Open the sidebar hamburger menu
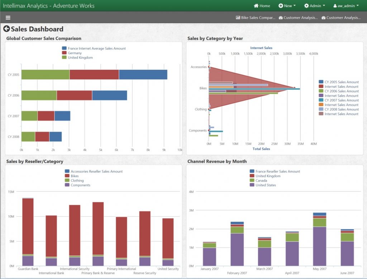The image size is (367, 279). click(x=8, y=17)
